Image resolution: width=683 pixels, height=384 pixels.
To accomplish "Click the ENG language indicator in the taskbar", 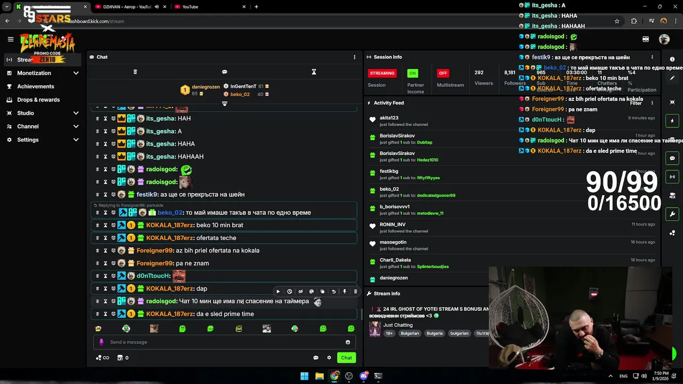I will coord(623,376).
